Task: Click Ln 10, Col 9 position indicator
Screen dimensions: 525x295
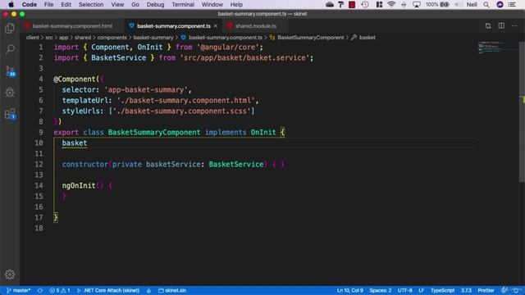Action: [350, 290]
